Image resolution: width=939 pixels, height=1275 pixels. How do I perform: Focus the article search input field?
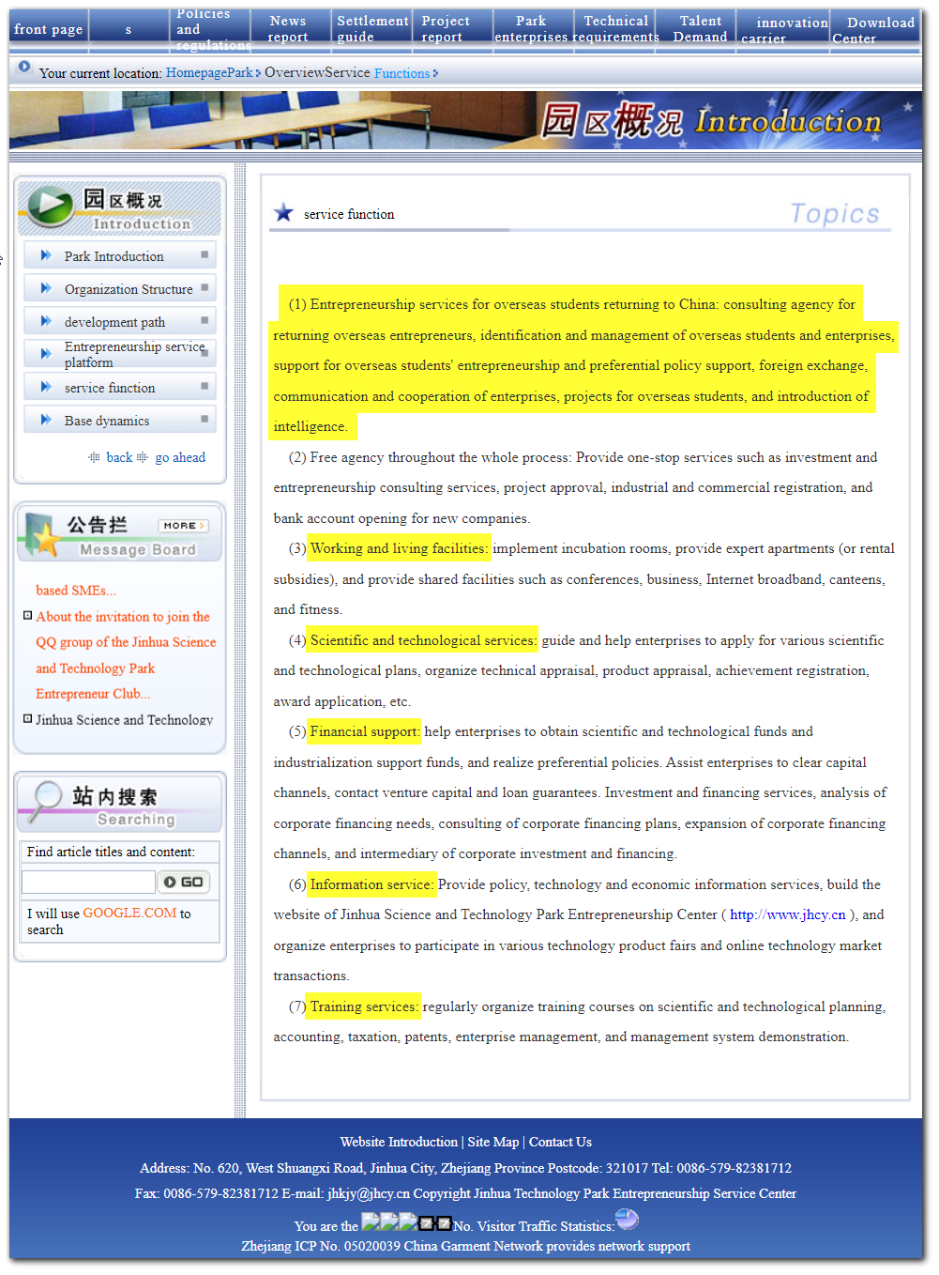pos(88,882)
